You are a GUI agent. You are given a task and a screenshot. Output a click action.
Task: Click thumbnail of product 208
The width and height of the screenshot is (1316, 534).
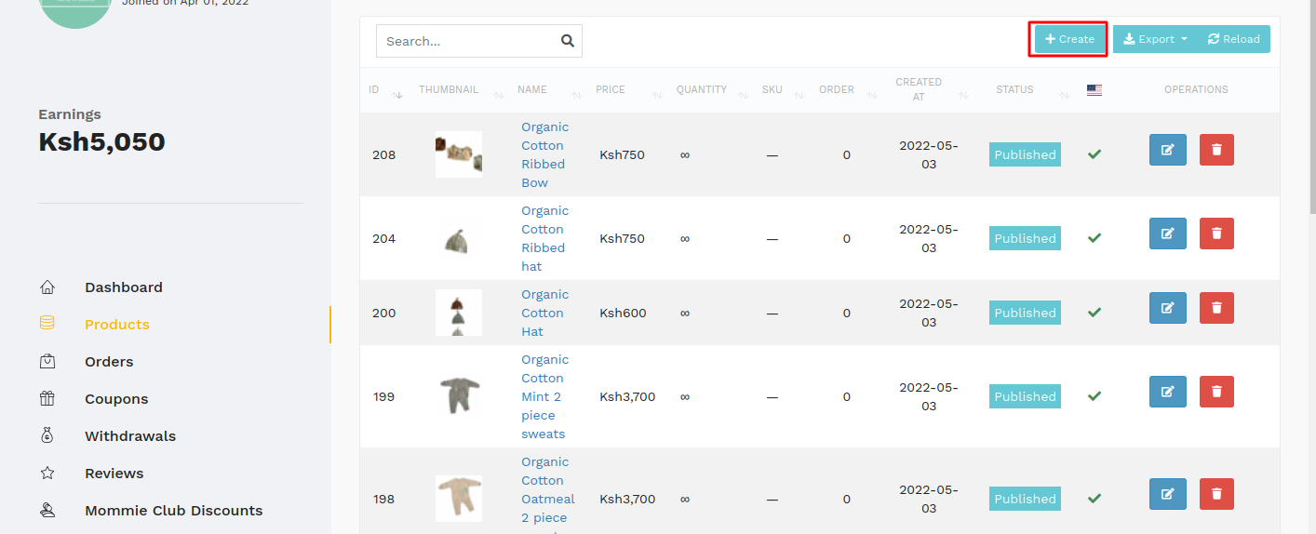[459, 154]
